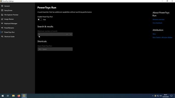This screenshot has width=175, height=98.
Task: Increase maximum number of results
Action: coord(67,34)
